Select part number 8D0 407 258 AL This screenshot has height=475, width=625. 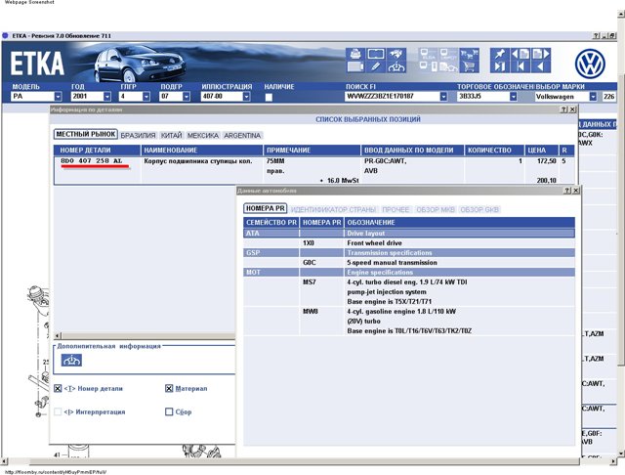(x=92, y=161)
